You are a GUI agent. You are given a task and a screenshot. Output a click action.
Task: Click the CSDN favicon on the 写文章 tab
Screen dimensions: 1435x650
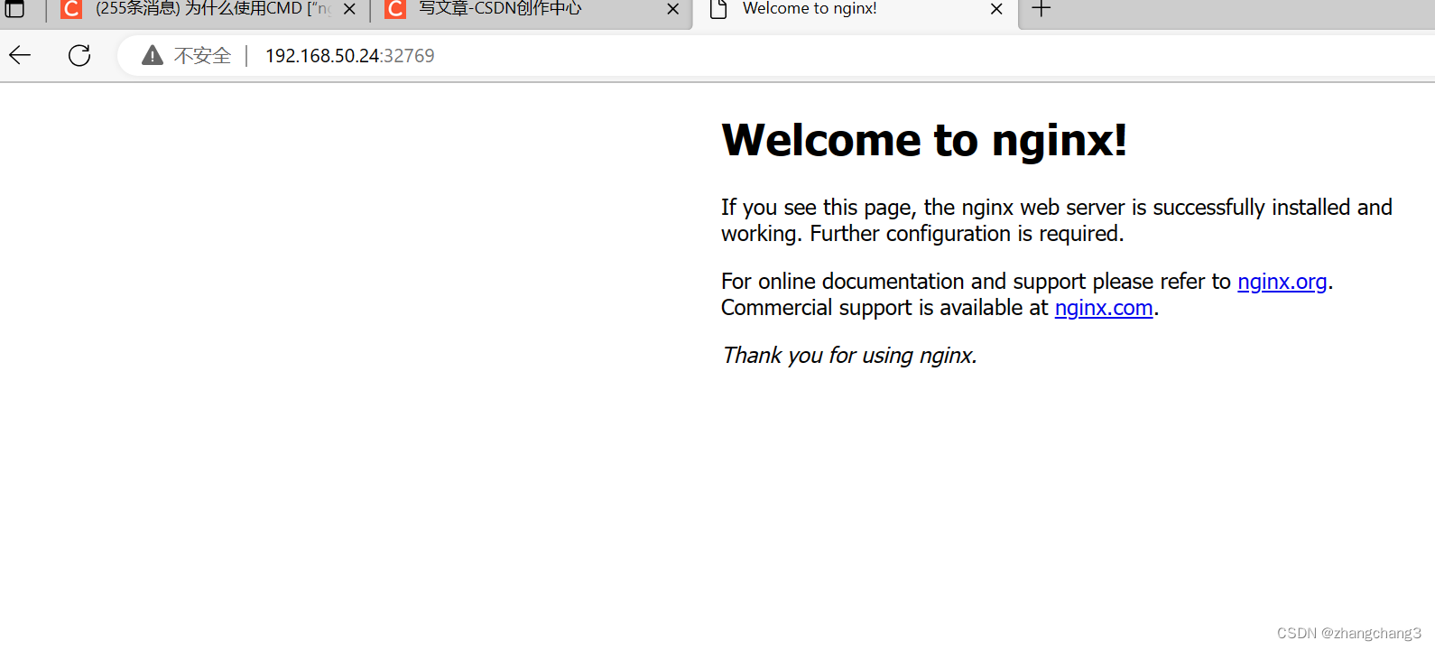coord(395,9)
